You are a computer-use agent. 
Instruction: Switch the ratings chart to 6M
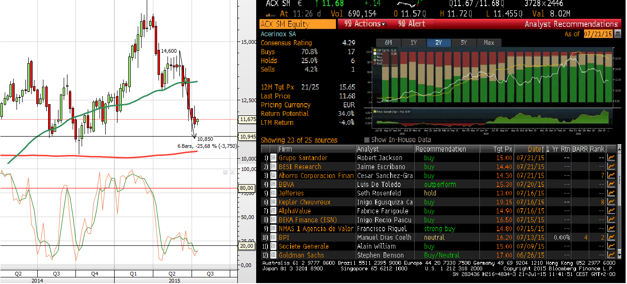(389, 42)
